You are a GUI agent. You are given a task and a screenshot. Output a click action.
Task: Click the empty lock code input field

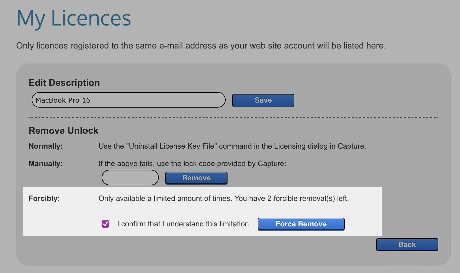[130, 178]
